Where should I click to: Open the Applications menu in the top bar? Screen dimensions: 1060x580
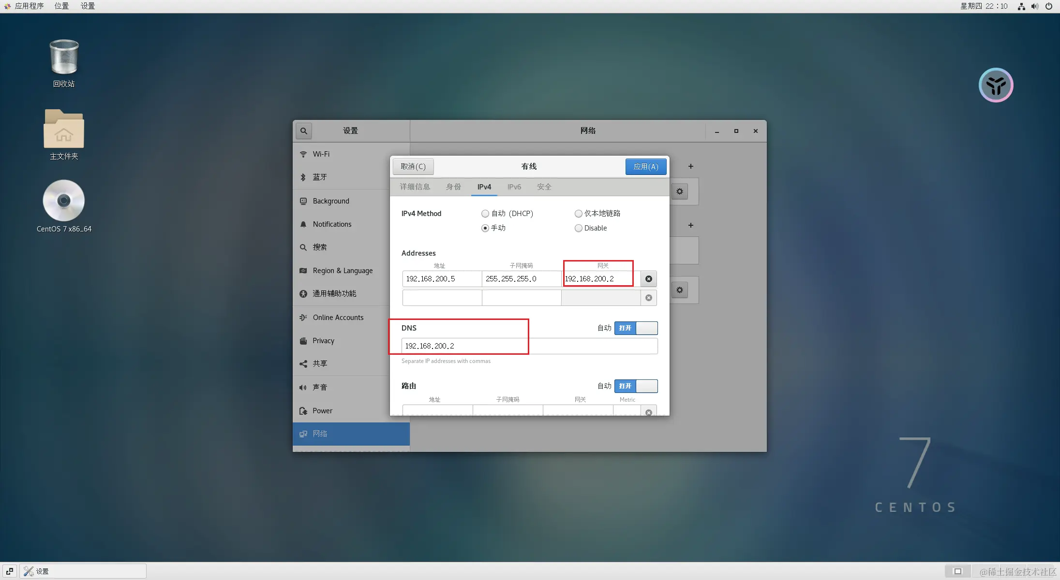28,6
